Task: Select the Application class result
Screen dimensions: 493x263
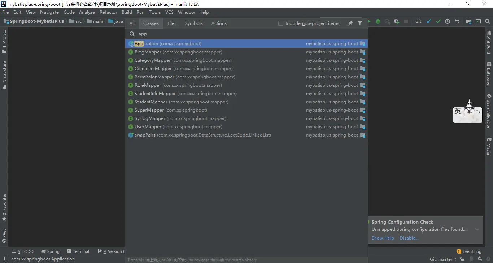Action: click(247, 44)
